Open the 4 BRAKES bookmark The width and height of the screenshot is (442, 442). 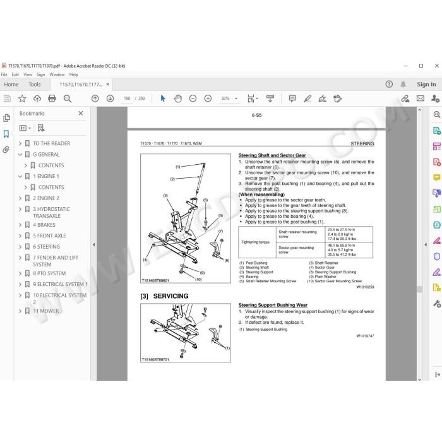point(44,225)
